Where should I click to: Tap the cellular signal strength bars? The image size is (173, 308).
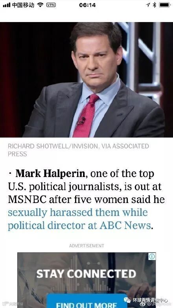tap(6, 5)
